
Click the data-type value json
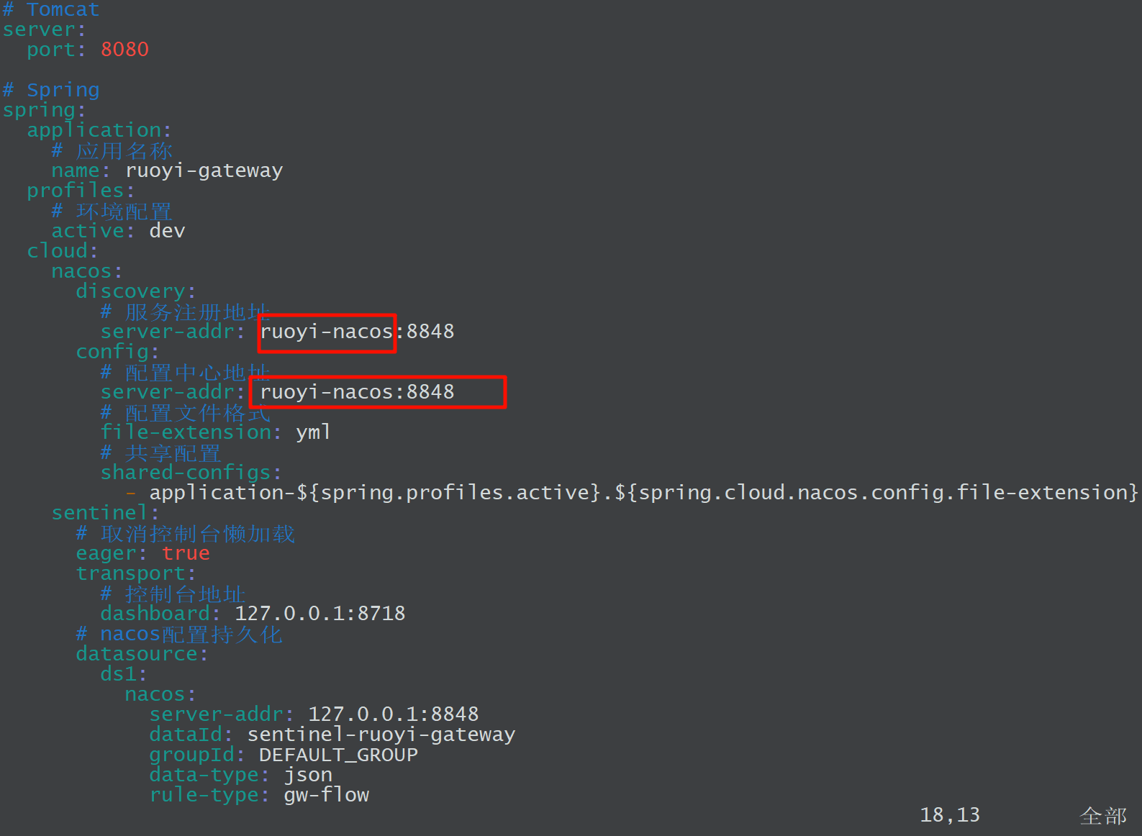click(x=308, y=775)
